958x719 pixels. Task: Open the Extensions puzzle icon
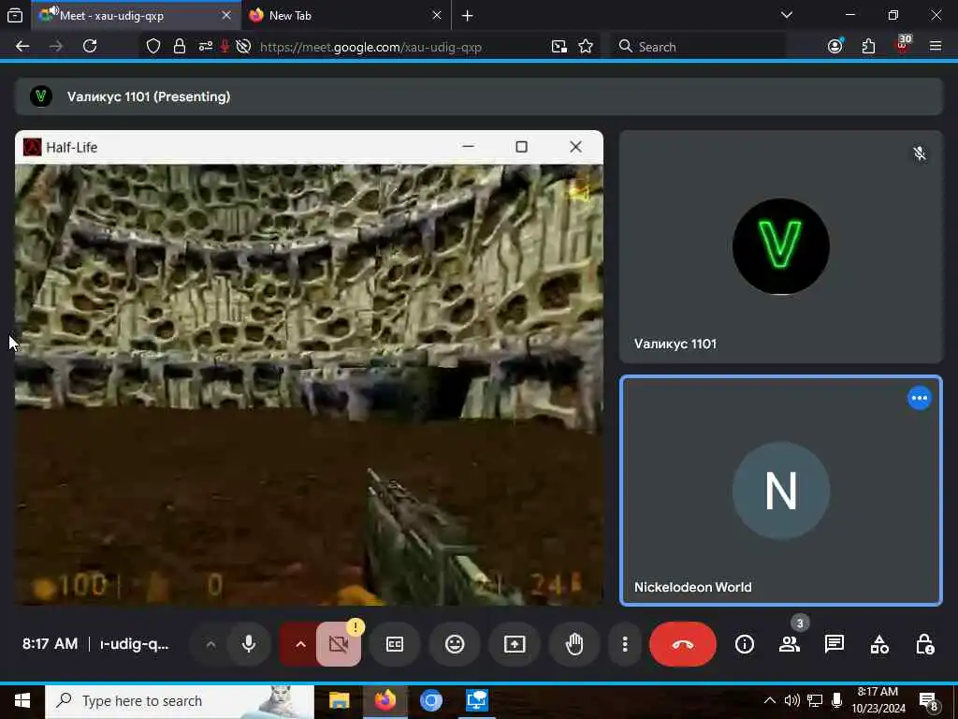868,47
